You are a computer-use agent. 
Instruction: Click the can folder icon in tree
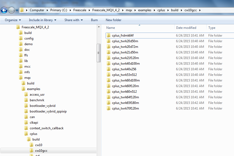[26, 117]
